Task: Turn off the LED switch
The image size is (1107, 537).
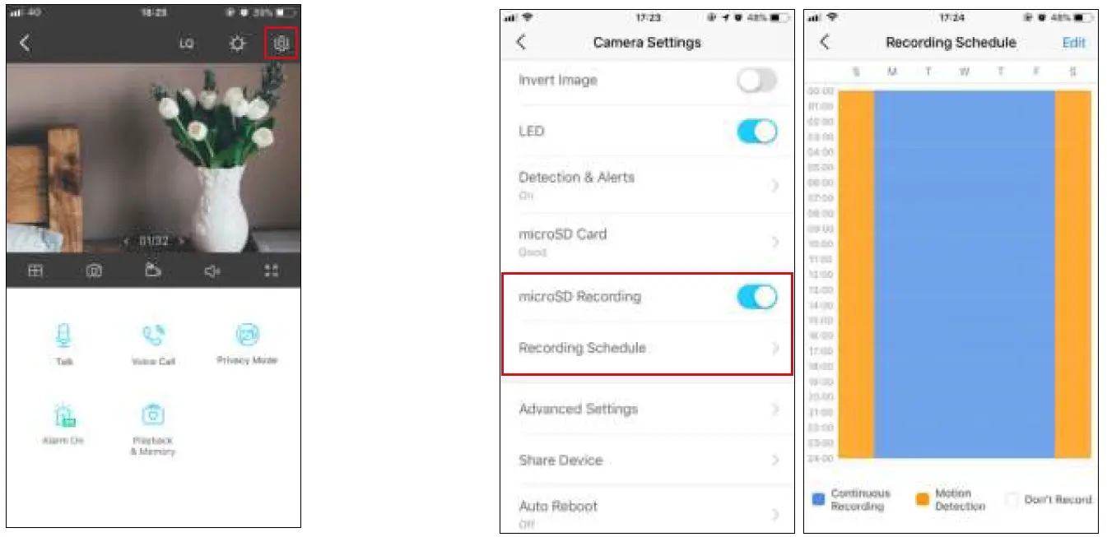Action: point(756,131)
